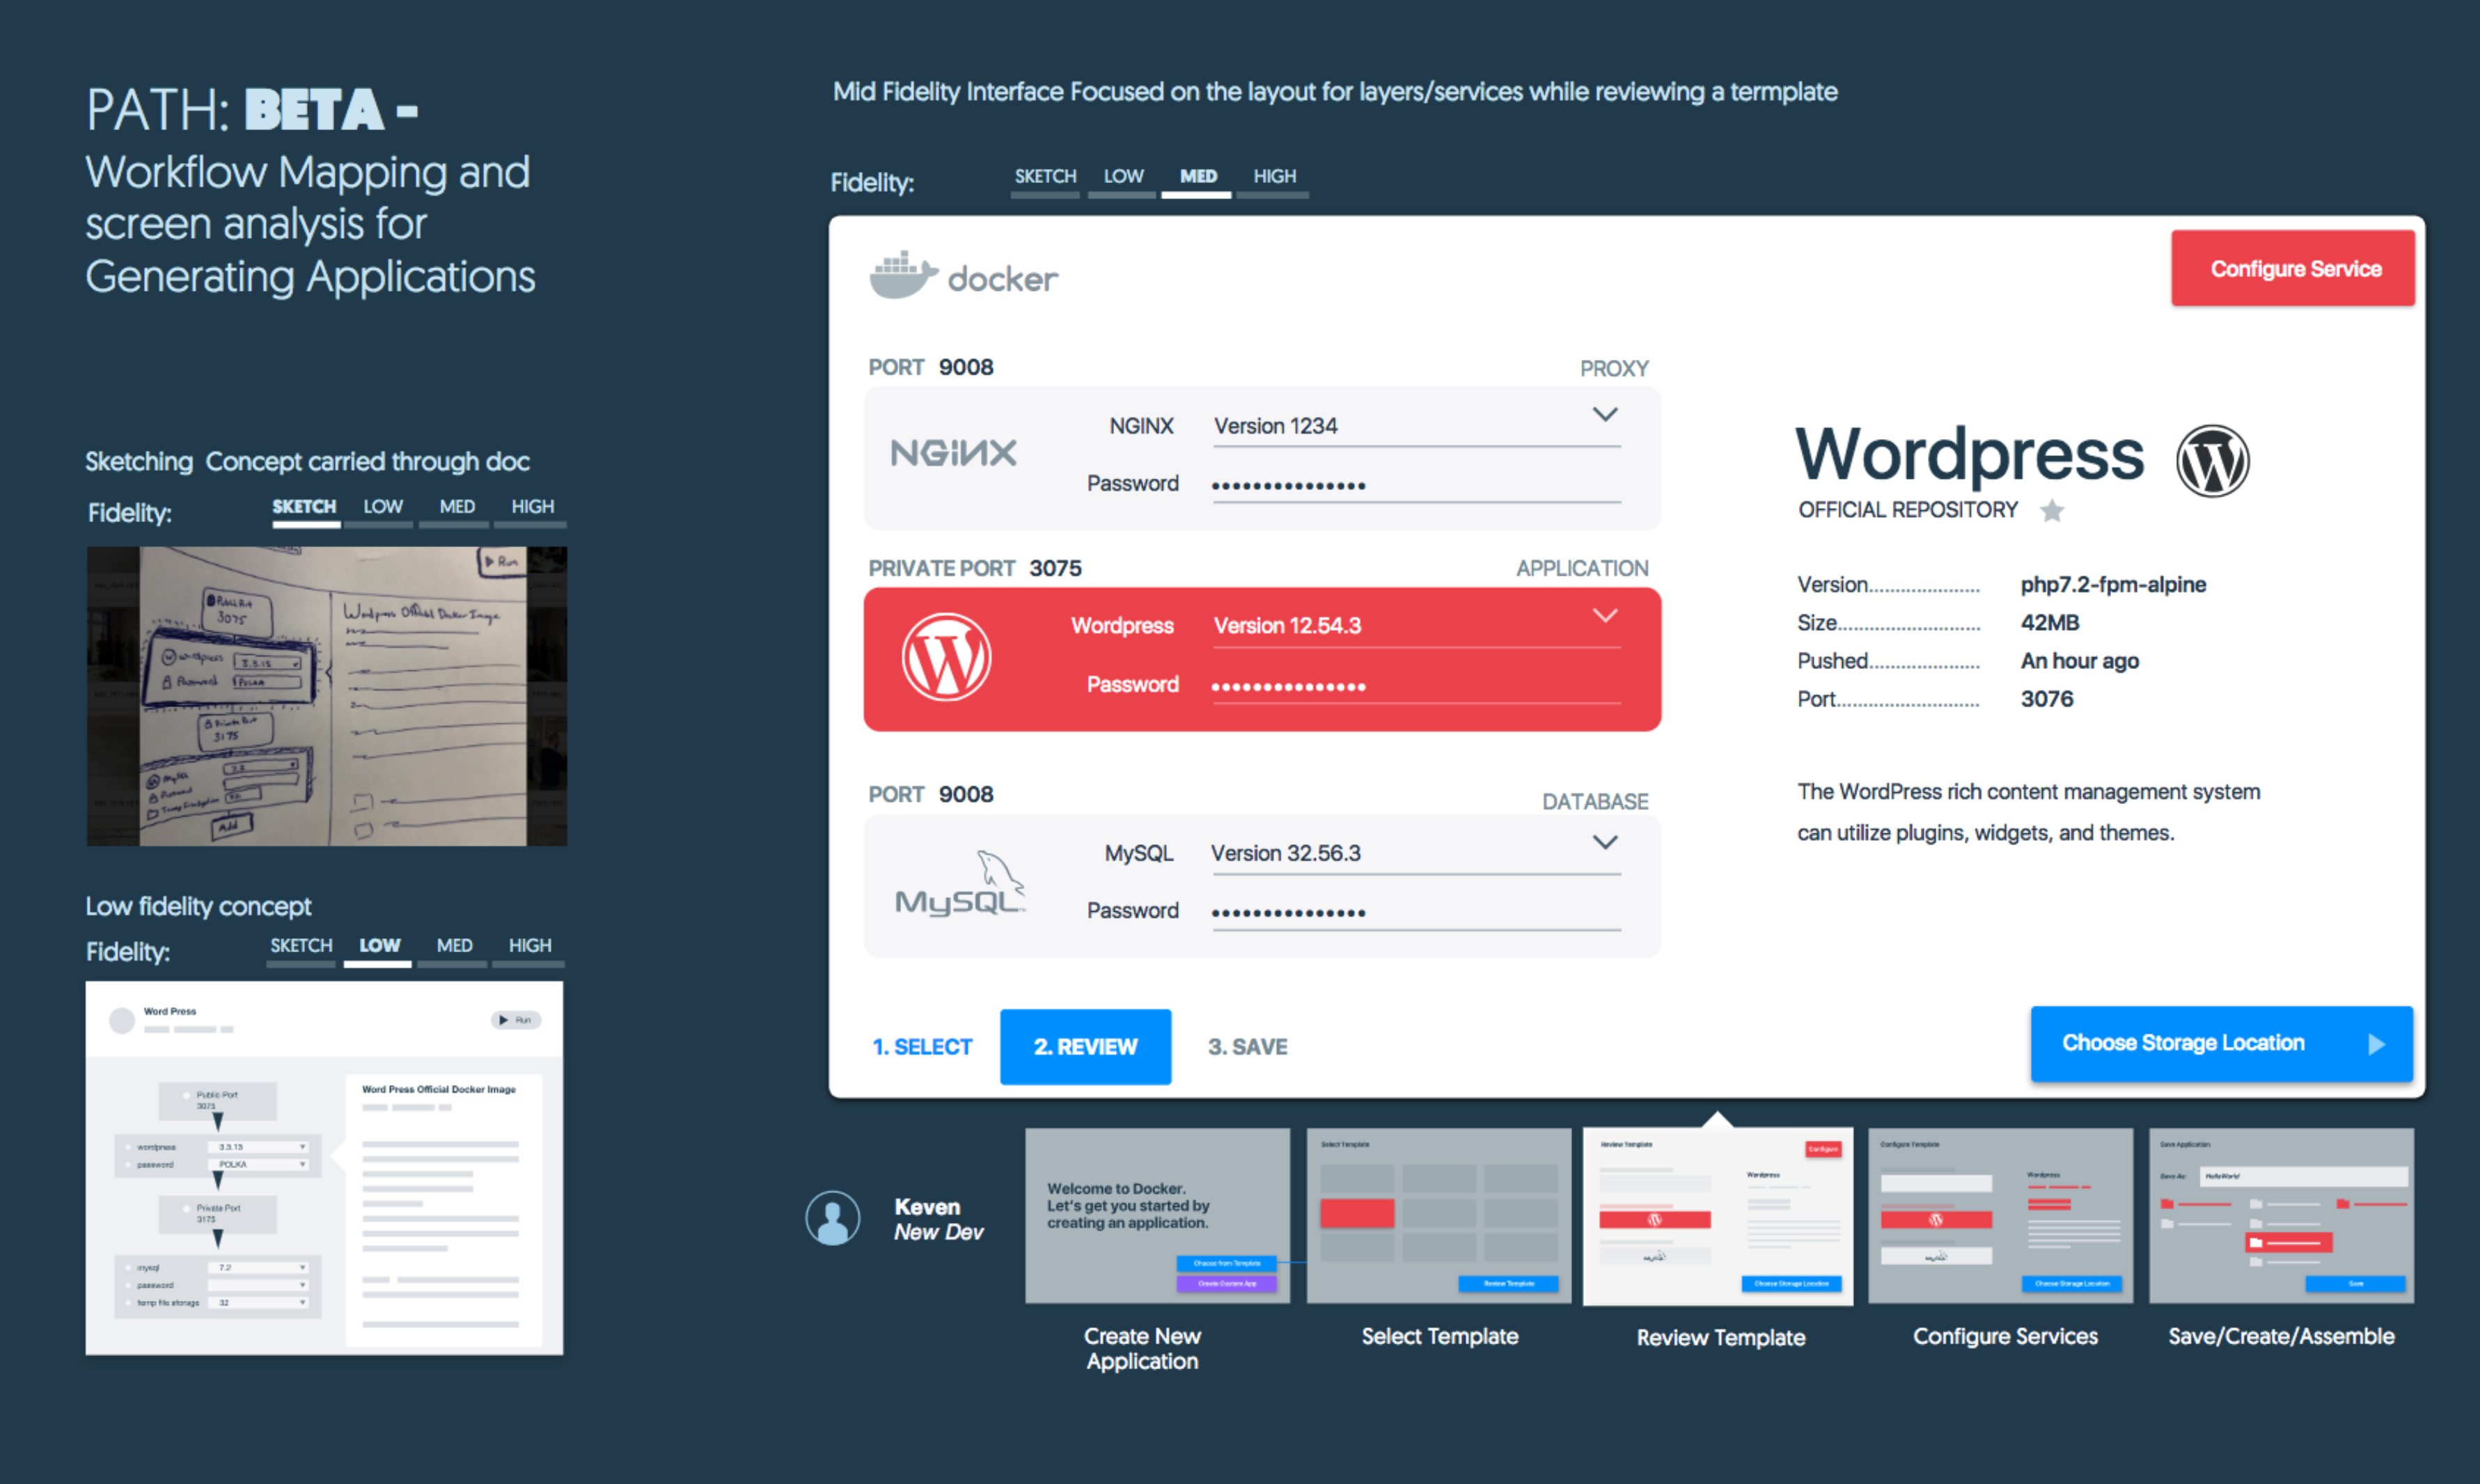Select Wordpress Version 12.54.3 field
This screenshot has height=1484, width=2480.
tap(1416, 627)
